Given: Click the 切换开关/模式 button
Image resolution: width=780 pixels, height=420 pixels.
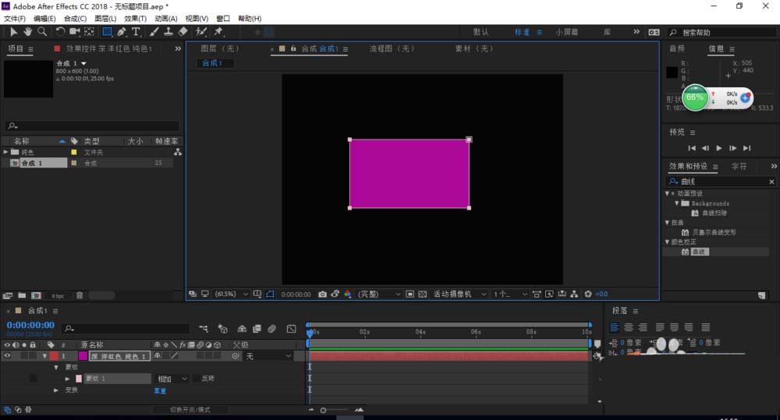Looking at the screenshot, I should coord(190,410).
